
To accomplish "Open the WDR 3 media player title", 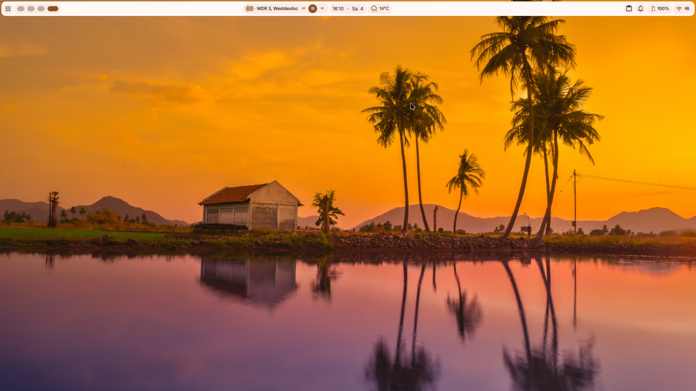I will pyautogui.click(x=277, y=9).
